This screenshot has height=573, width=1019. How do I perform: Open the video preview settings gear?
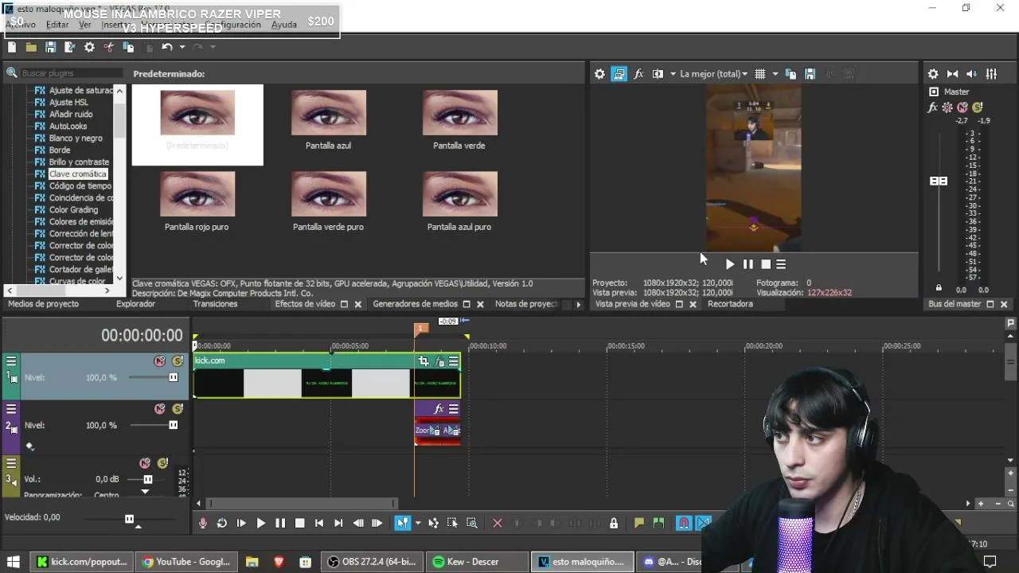pos(600,74)
